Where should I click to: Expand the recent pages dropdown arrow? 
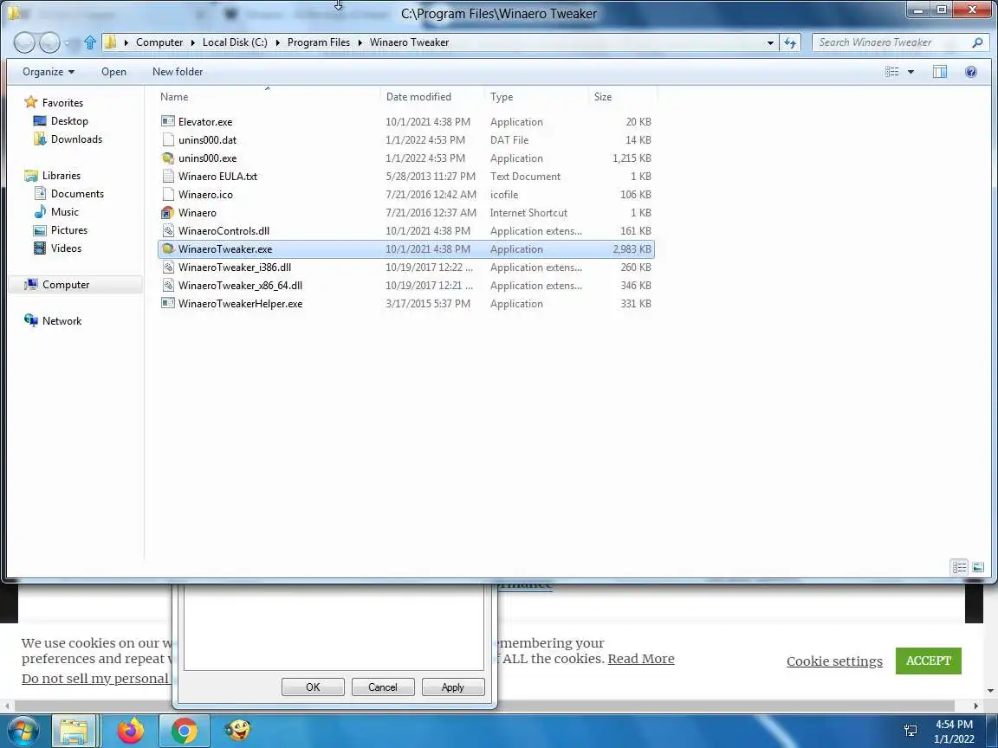(x=67, y=43)
